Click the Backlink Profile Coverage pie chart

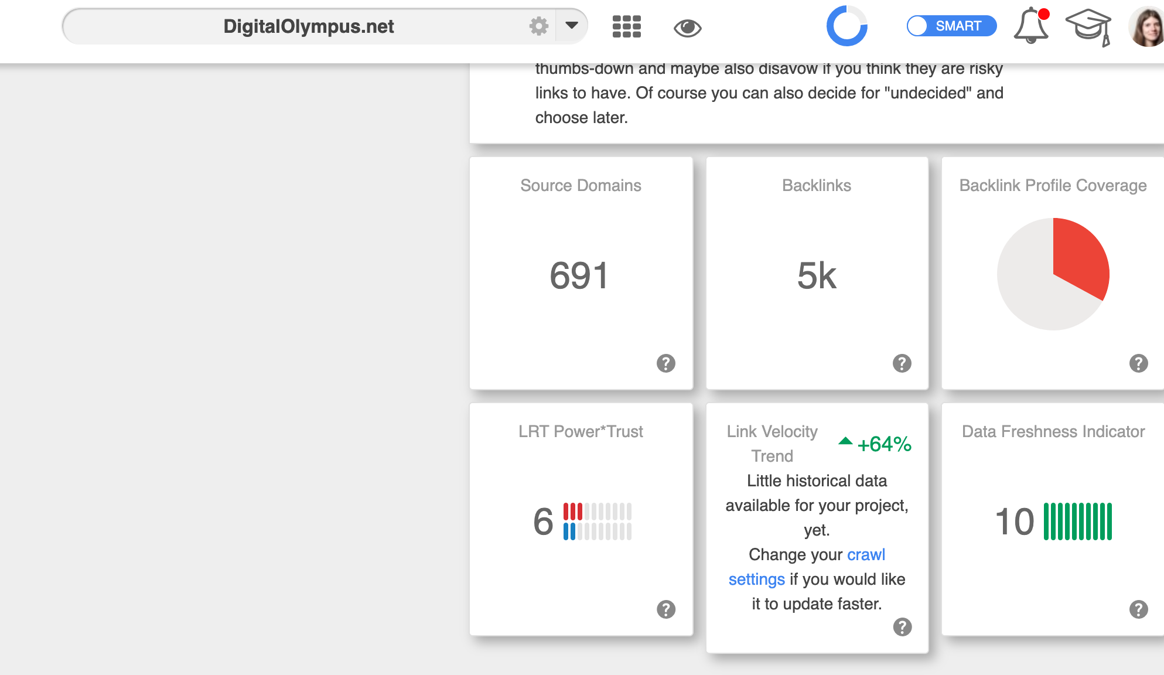pyautogui.click(x=1053, y=274)
